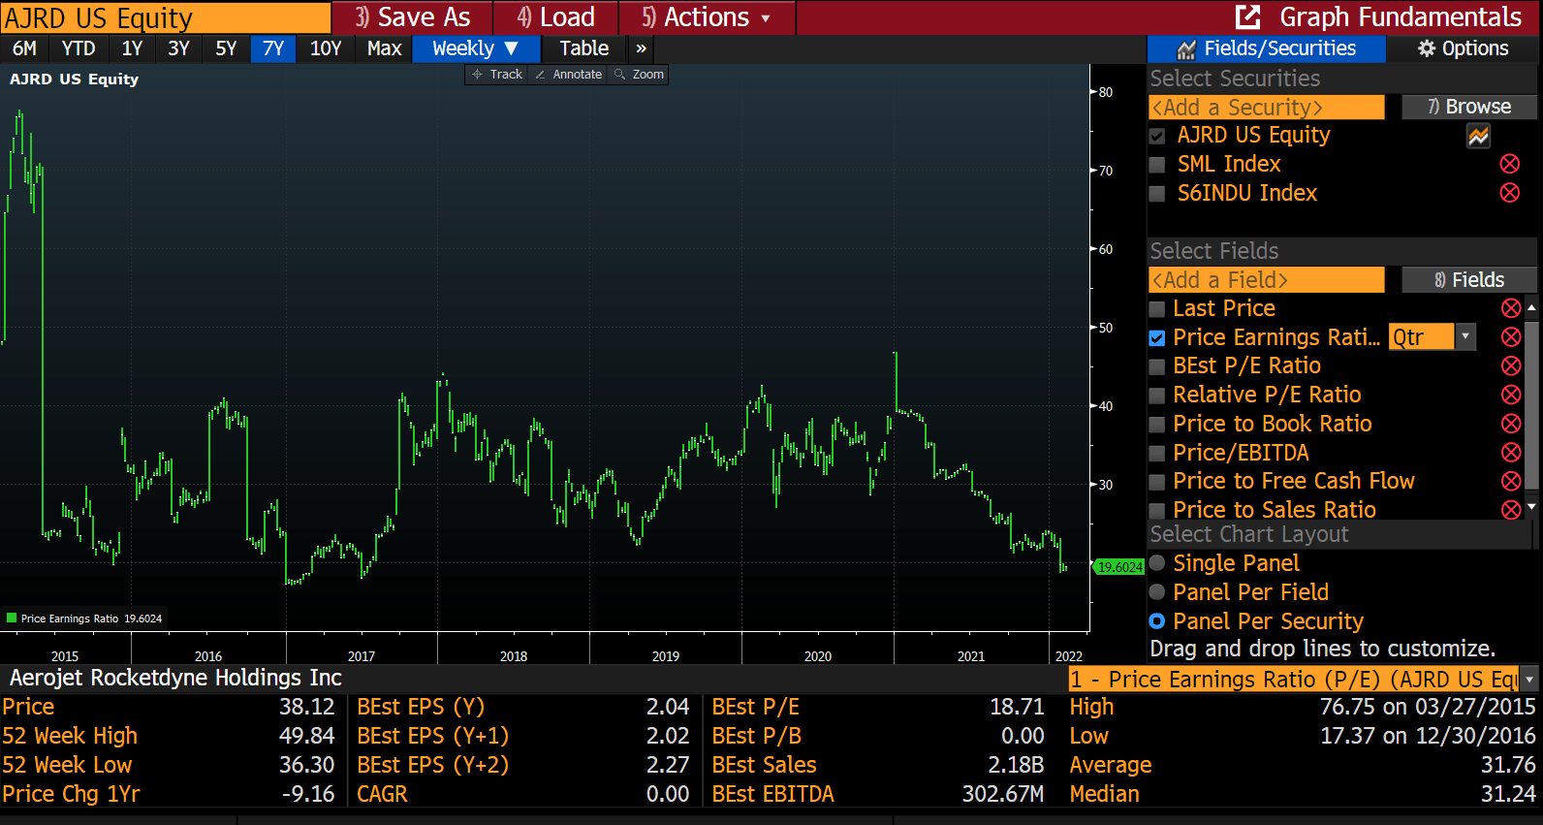This screenshot has width=1543, height=825.
Task: Activate the Annotate pencil tool
Action: click(x=569, y=75)
